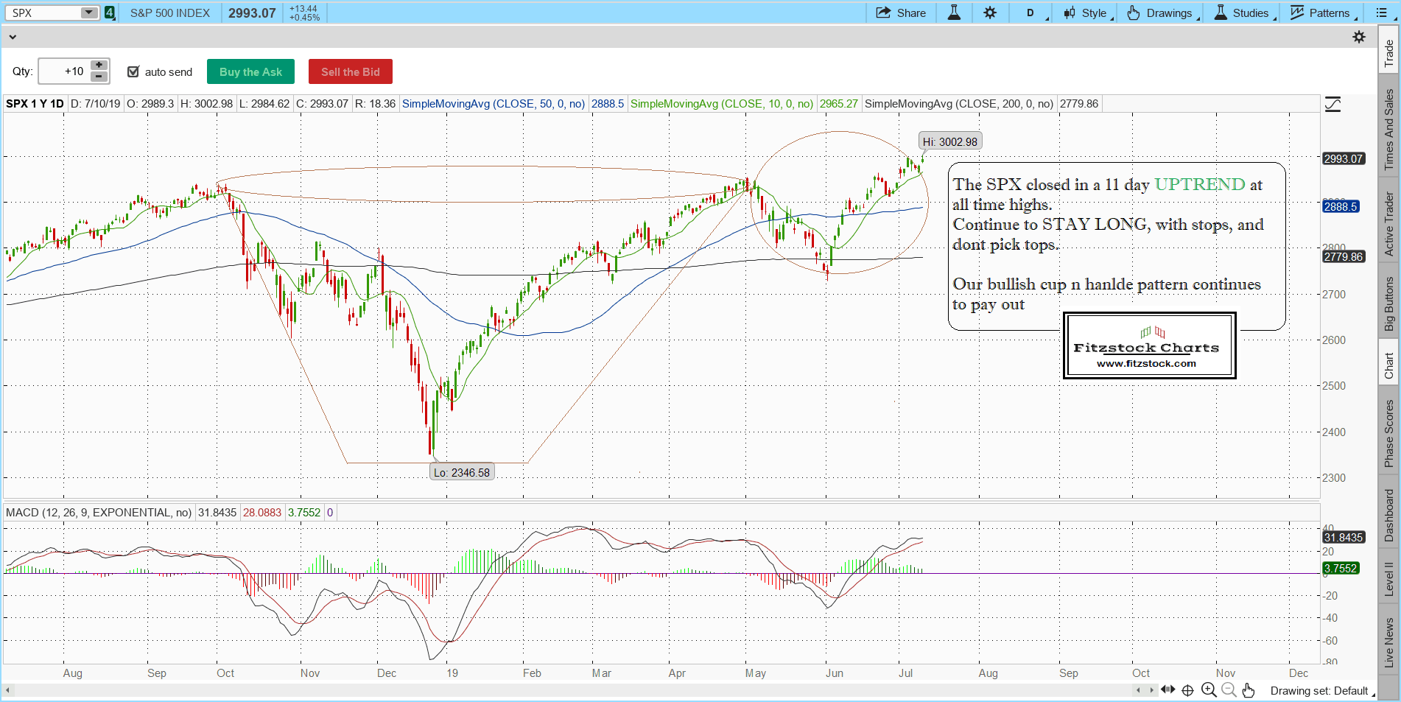Open the trade panel gear settings
This screenshot has width=1401, height=702.
click(x=1359, y=37)
